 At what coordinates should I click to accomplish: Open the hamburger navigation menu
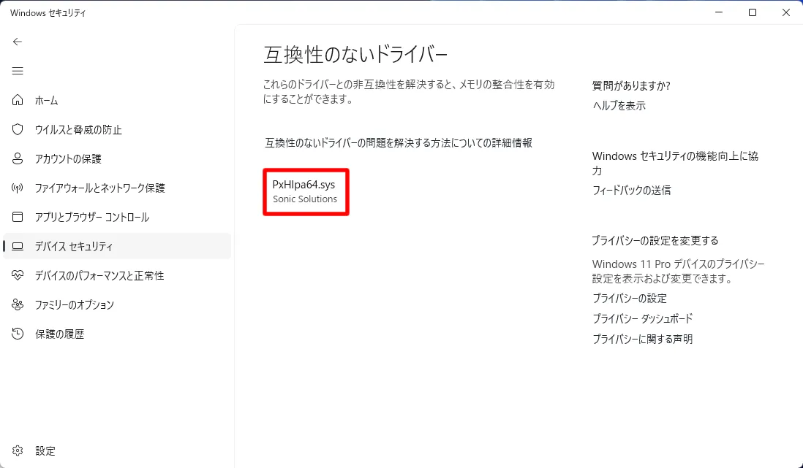18,71
